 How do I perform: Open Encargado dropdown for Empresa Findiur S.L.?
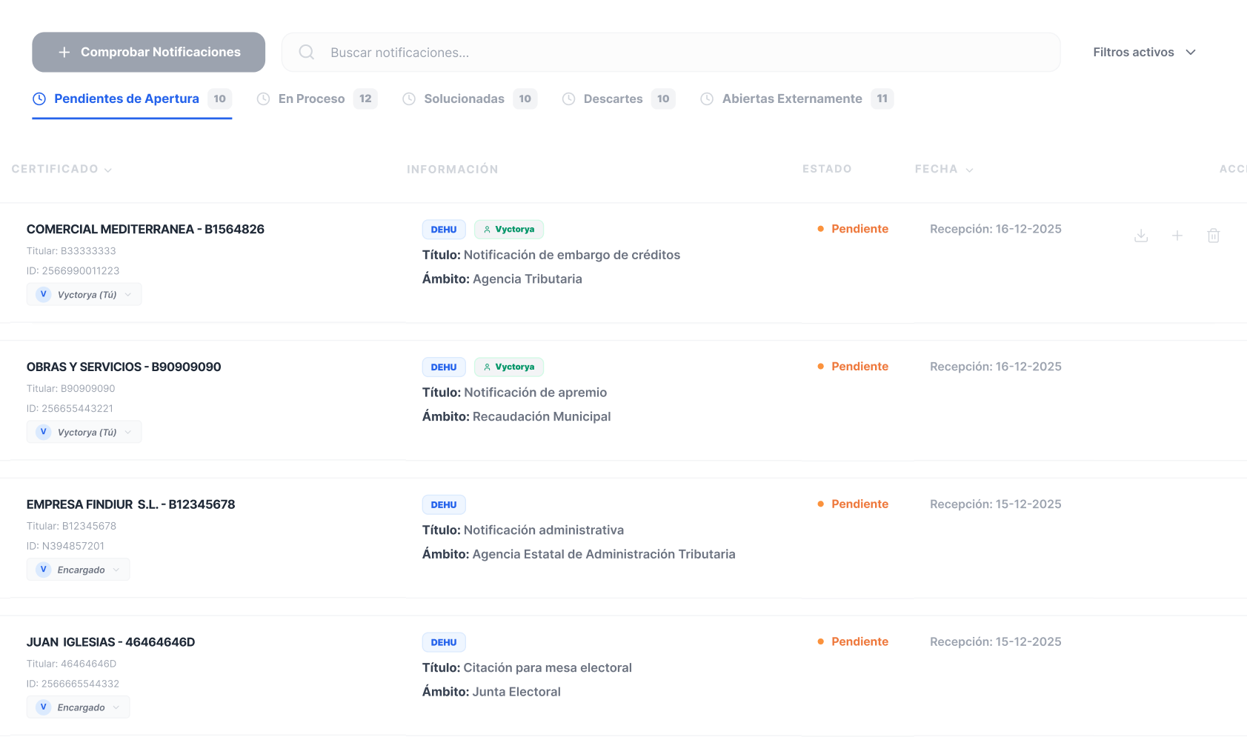79,570
